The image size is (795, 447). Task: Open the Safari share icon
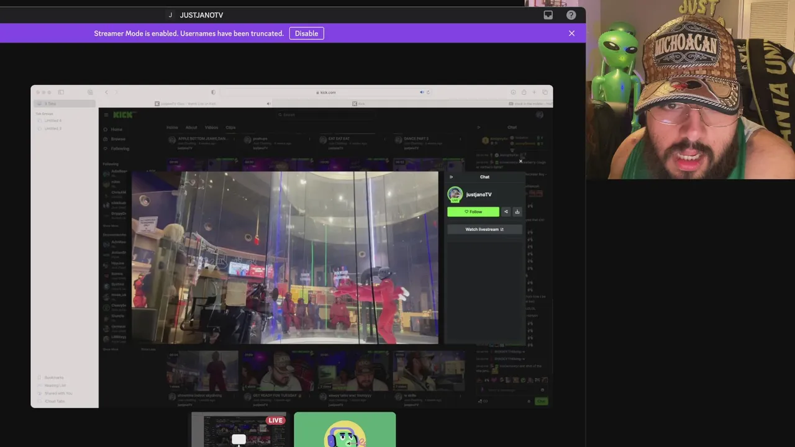point(524,93)
